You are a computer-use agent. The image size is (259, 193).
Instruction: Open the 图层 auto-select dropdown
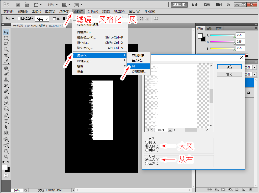pyautogui.click(x=42, y=19)
